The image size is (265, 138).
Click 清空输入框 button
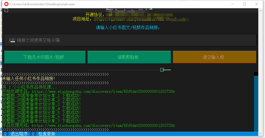[215, 57]
